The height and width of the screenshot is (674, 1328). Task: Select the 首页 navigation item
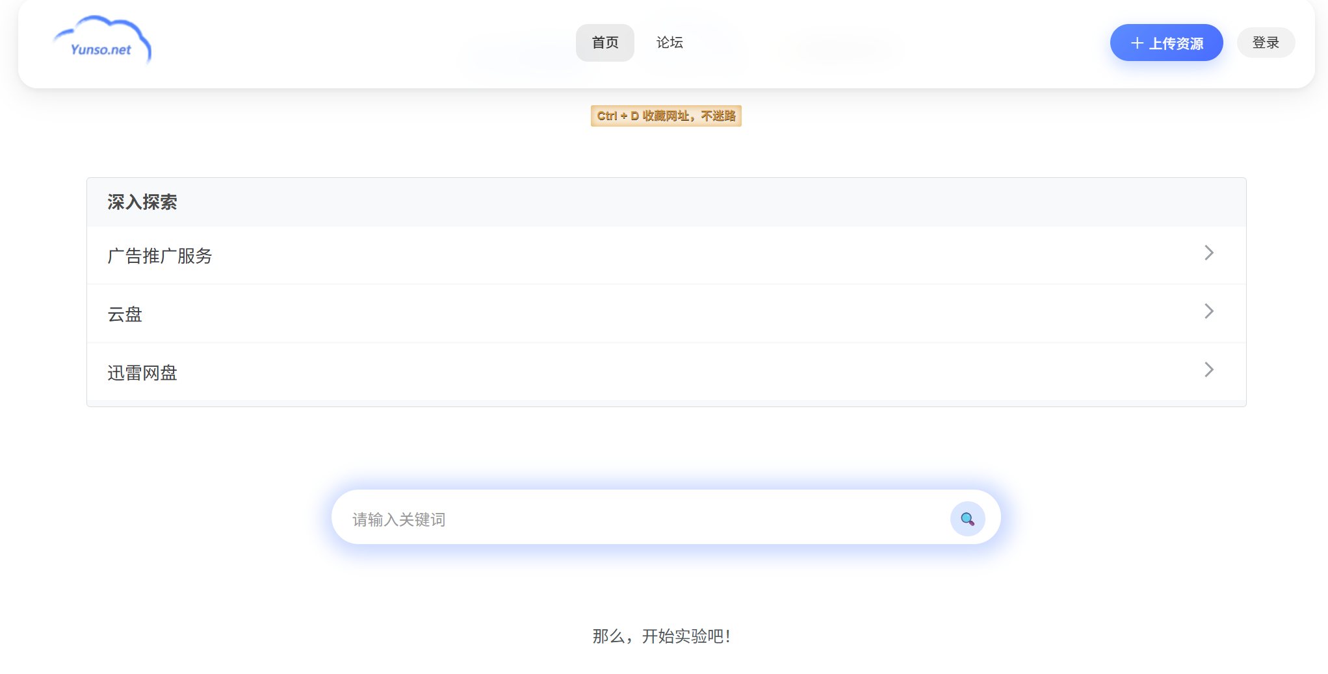pyautogui.click(x=605, y=42)
